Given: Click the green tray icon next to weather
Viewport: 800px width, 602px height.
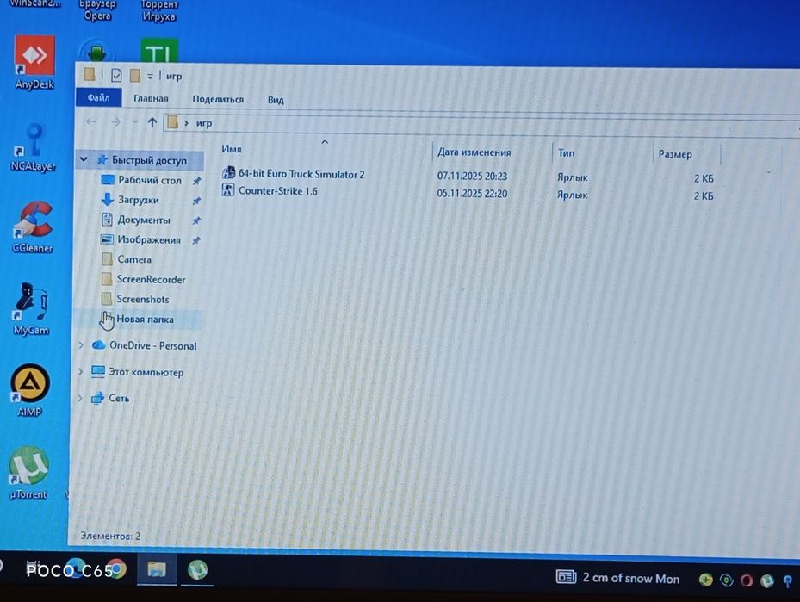Looking at the screenshot, I should (x=705, y=580).
